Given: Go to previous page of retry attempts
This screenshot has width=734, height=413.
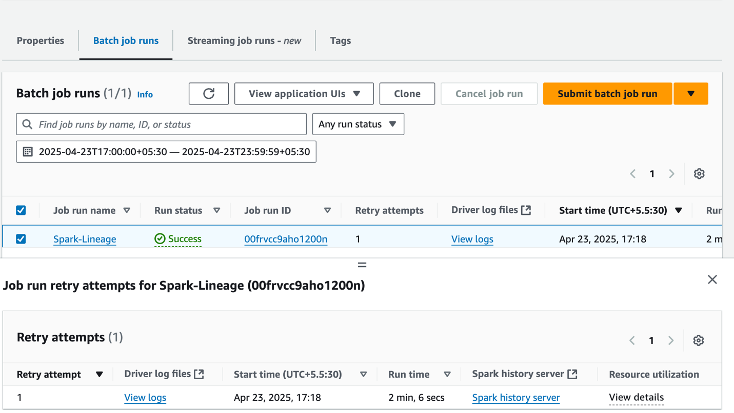Looking at the screenshot, I should click(x=632, y=341).
